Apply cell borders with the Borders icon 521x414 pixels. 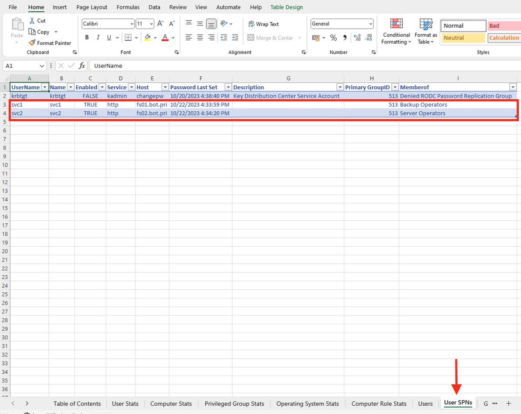click(x=128, y=38)
